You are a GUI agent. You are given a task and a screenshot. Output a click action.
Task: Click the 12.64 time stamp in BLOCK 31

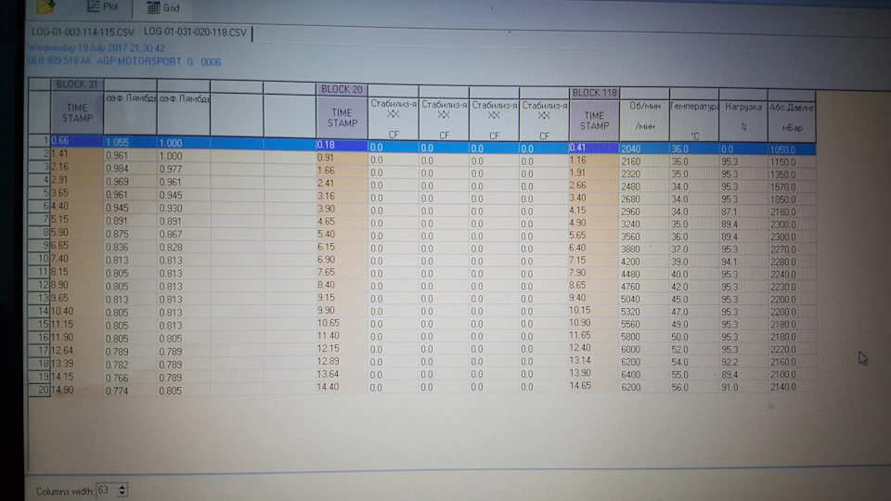(77, 351)
